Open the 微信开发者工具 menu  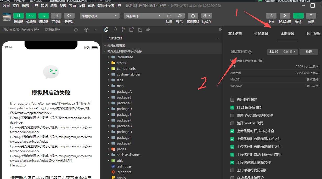coord(109,5)
